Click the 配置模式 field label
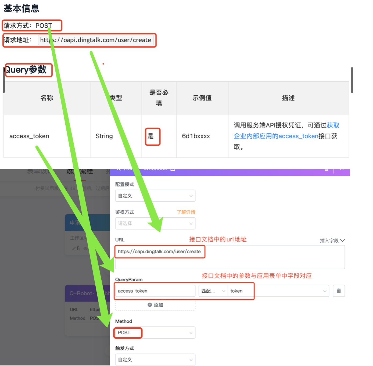 [124, 184]
